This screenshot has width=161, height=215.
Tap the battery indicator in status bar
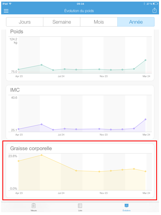155,4
